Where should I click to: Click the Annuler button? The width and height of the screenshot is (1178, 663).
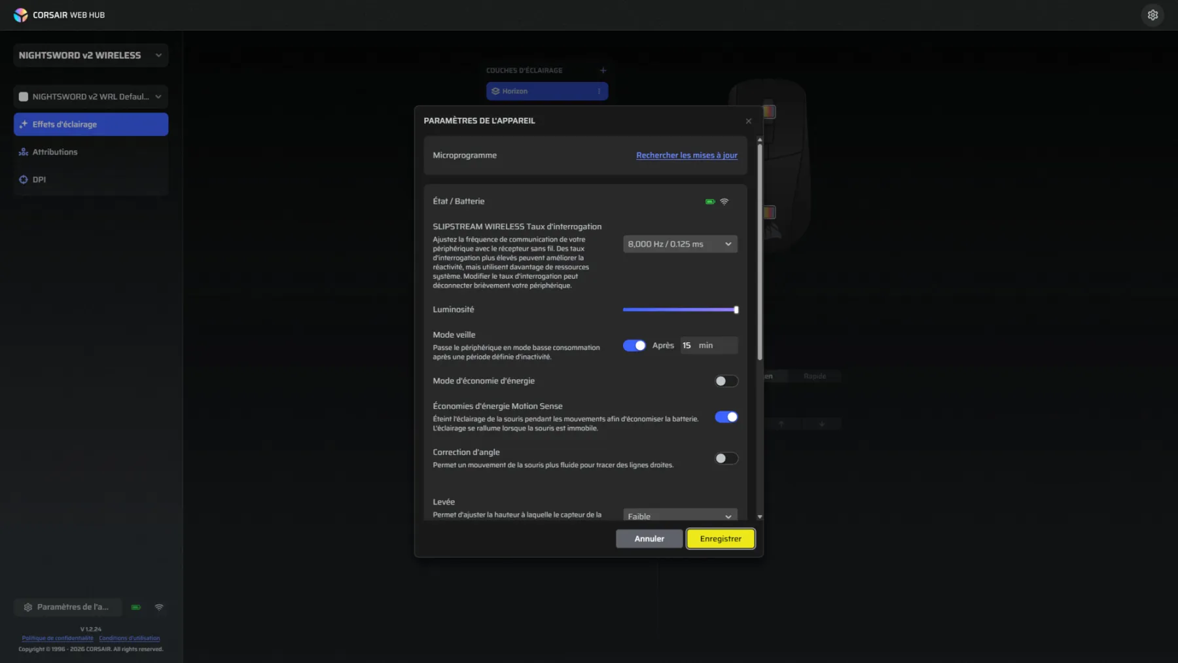coord(649,539)
